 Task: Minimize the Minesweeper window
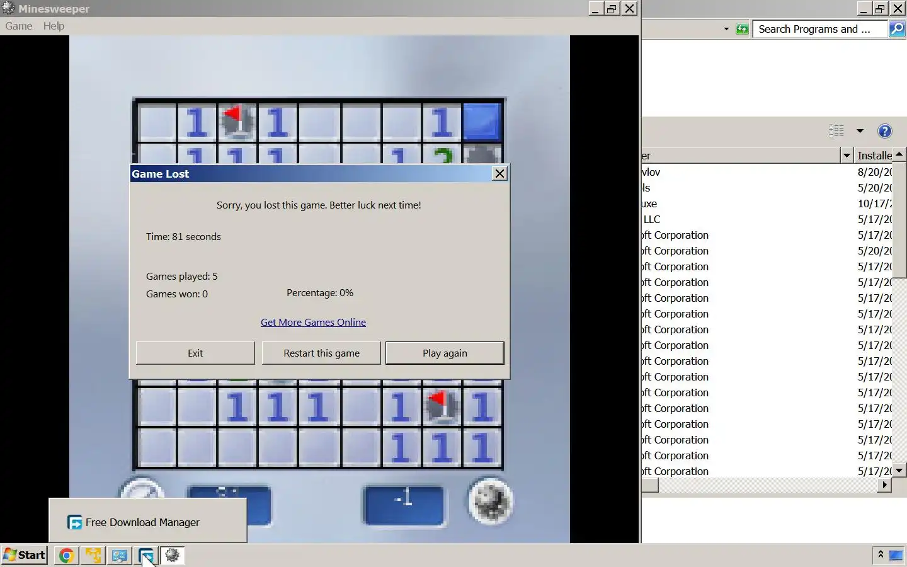(x=595, y=8)
